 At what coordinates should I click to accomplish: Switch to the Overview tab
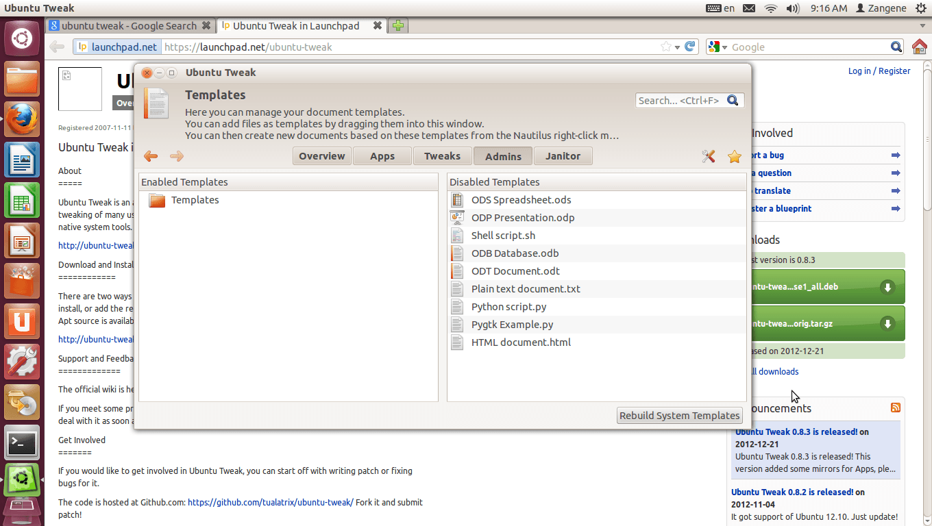(322, 156)
